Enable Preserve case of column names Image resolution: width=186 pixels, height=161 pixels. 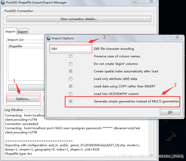71,56
